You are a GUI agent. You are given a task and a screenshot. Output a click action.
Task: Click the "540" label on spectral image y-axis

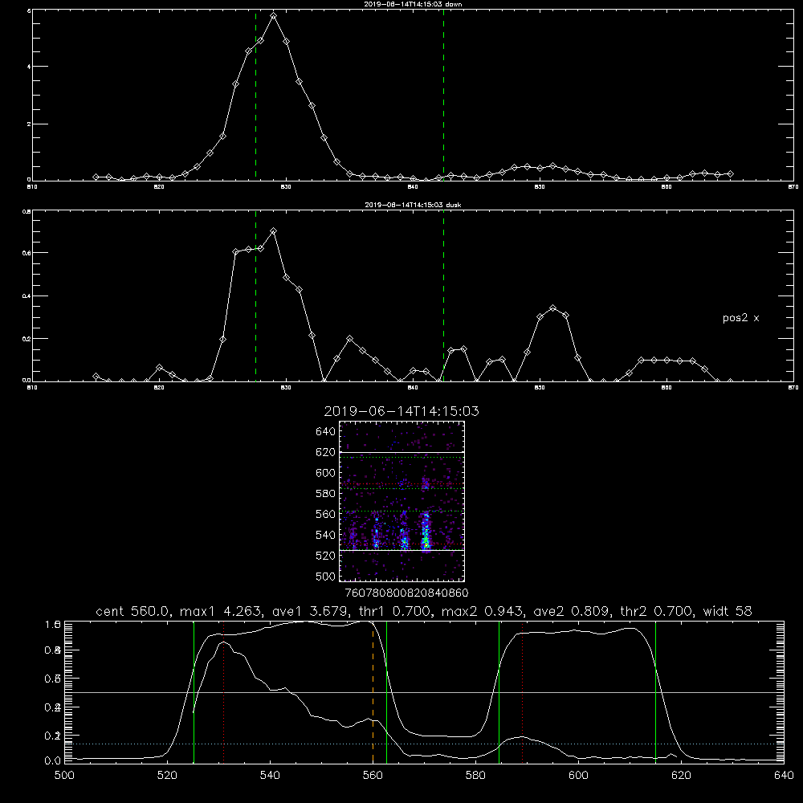326,535
